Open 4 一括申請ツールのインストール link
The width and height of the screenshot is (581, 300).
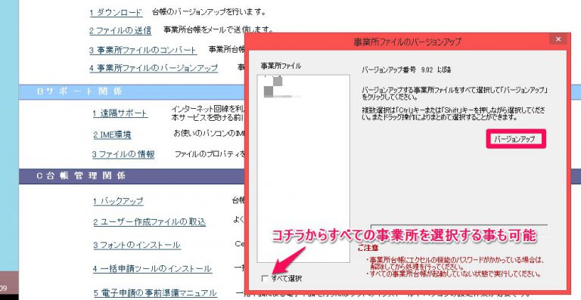click(152, 268)
